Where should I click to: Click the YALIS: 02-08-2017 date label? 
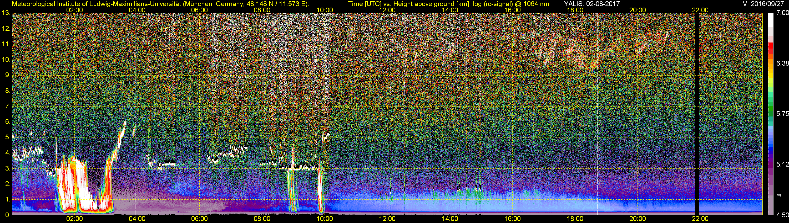pos(592,4)
